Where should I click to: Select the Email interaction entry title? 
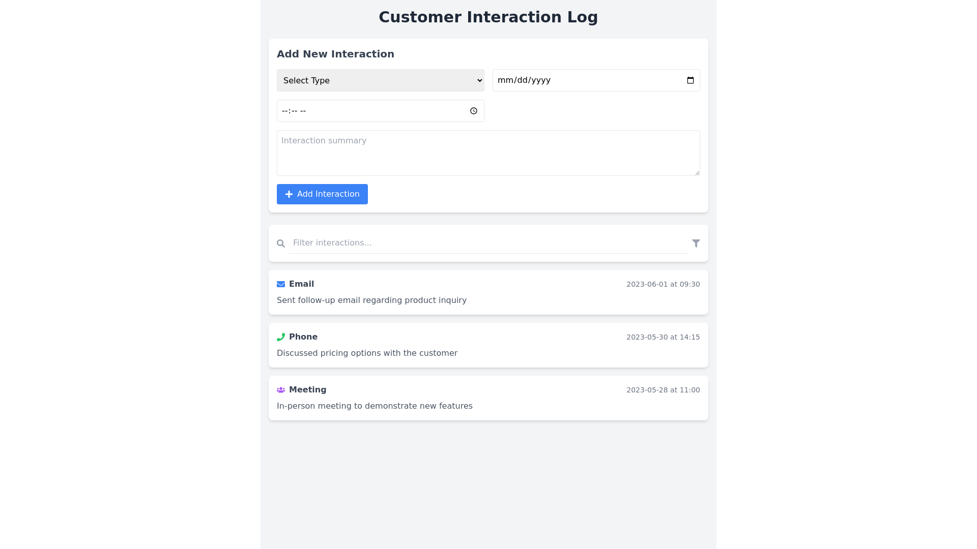301,284
